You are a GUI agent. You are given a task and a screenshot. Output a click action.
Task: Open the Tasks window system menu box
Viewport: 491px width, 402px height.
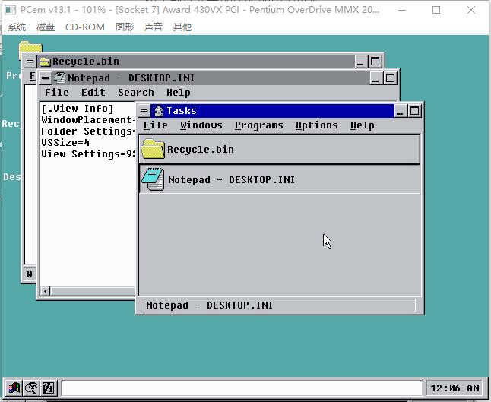(x=144, y=111)
